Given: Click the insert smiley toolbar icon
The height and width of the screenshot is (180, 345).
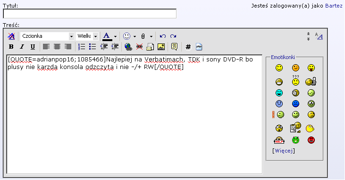Looking at the screenshot, I should [x=127, y=36].
